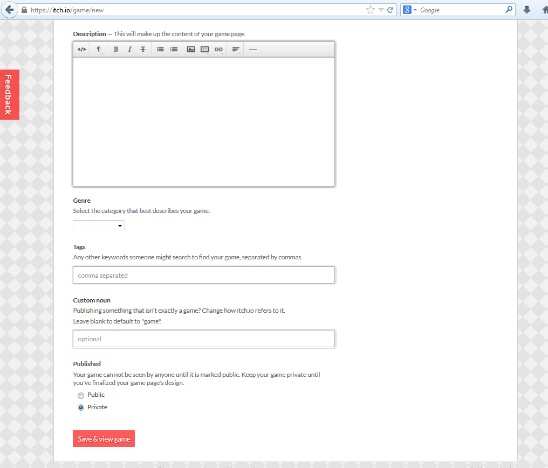Bookmark this page with the star icon
This screenshot has height=468, width=548.
pos(370,10)
